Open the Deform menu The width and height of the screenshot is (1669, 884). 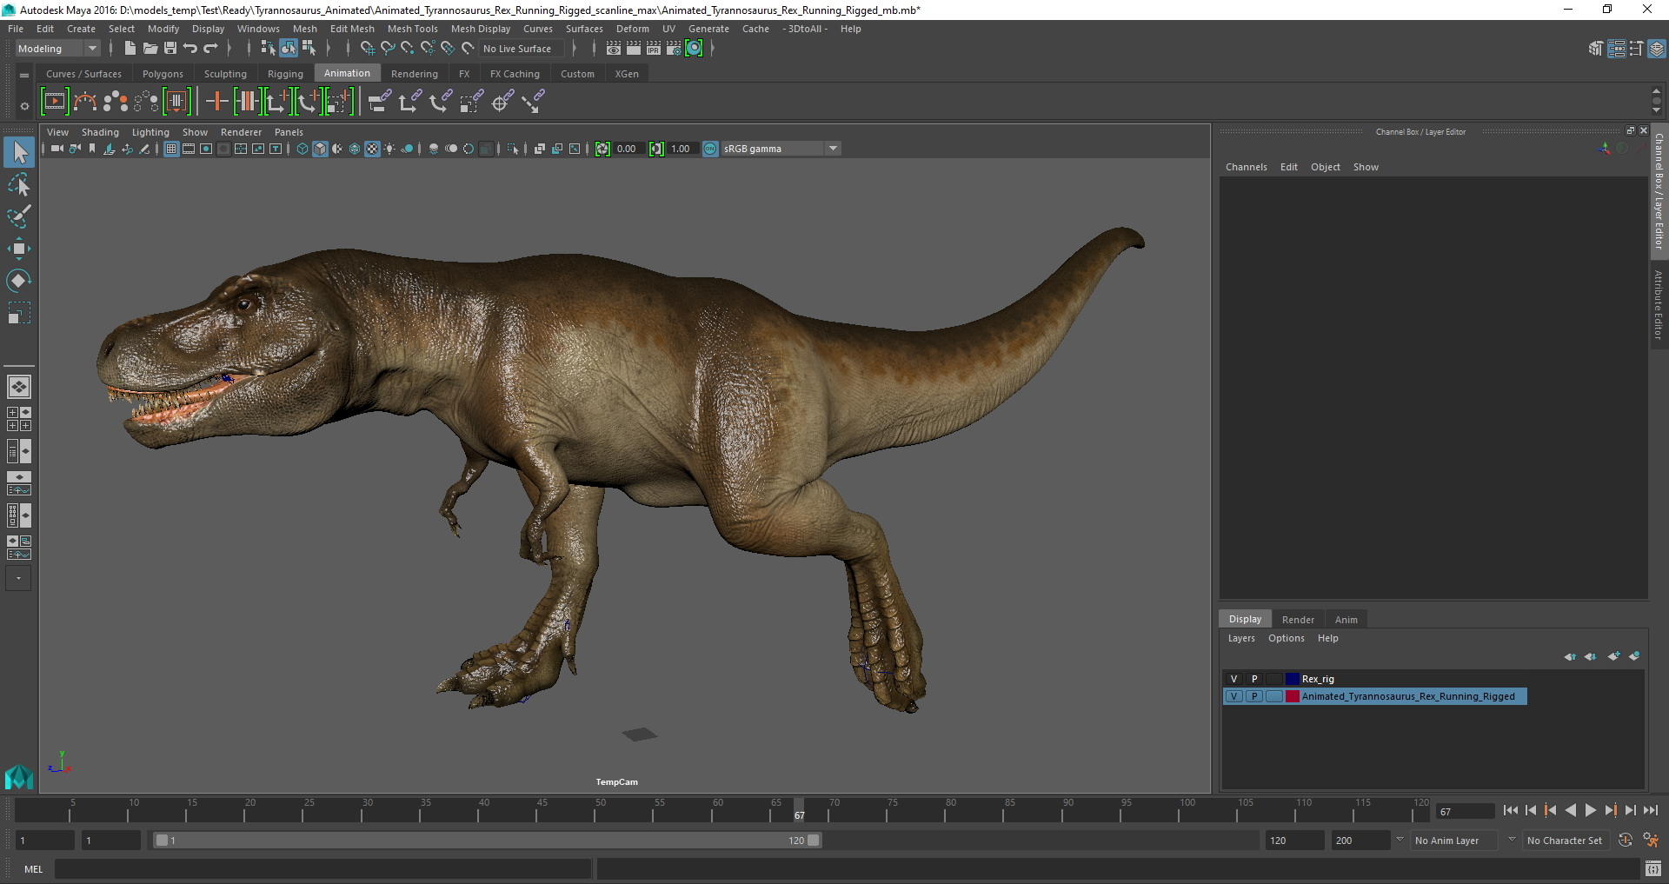[632, 29]
